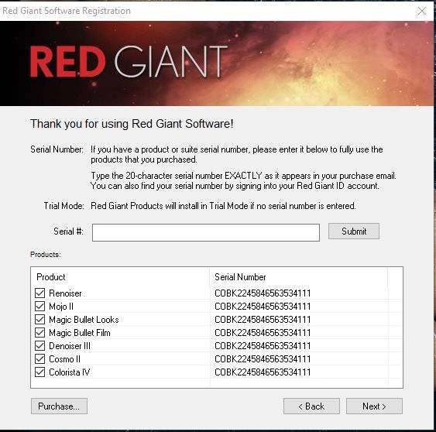Close the Red Giant Software Registration dialog
Image resolution: width=436 pixels, height=432 pixels.
[x=422, y=11]
